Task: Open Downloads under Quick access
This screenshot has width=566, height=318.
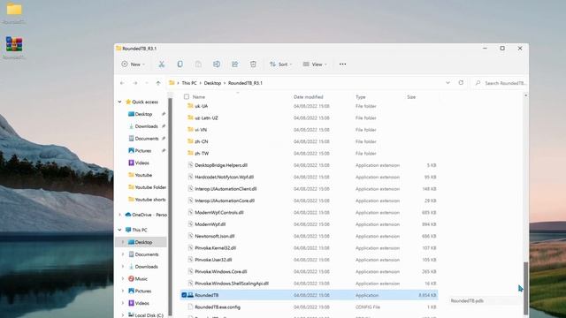Action: pyautogui.click(x=146, y=126)
